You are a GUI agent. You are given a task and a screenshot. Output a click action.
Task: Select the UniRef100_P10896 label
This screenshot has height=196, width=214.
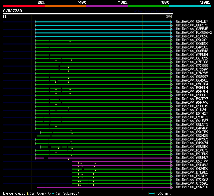tap(192, 36)
